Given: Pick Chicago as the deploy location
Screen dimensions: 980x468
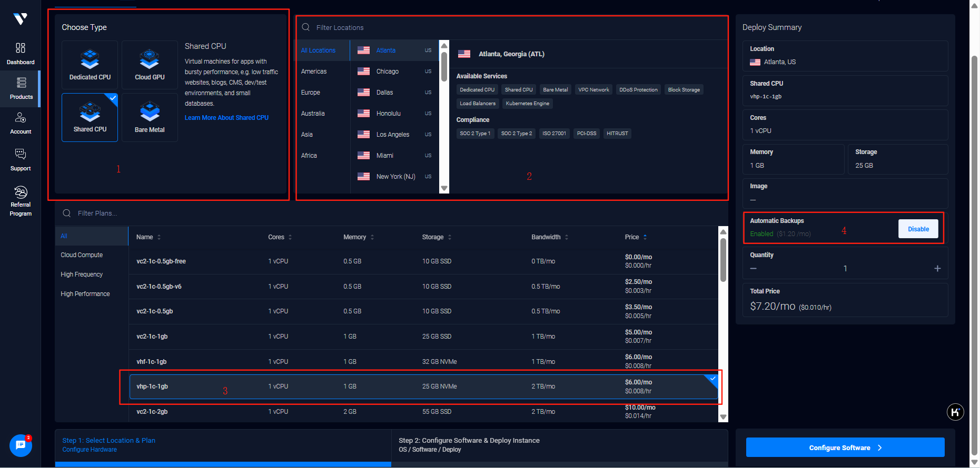Looking at the screenshot, I should tap(388, 72).
